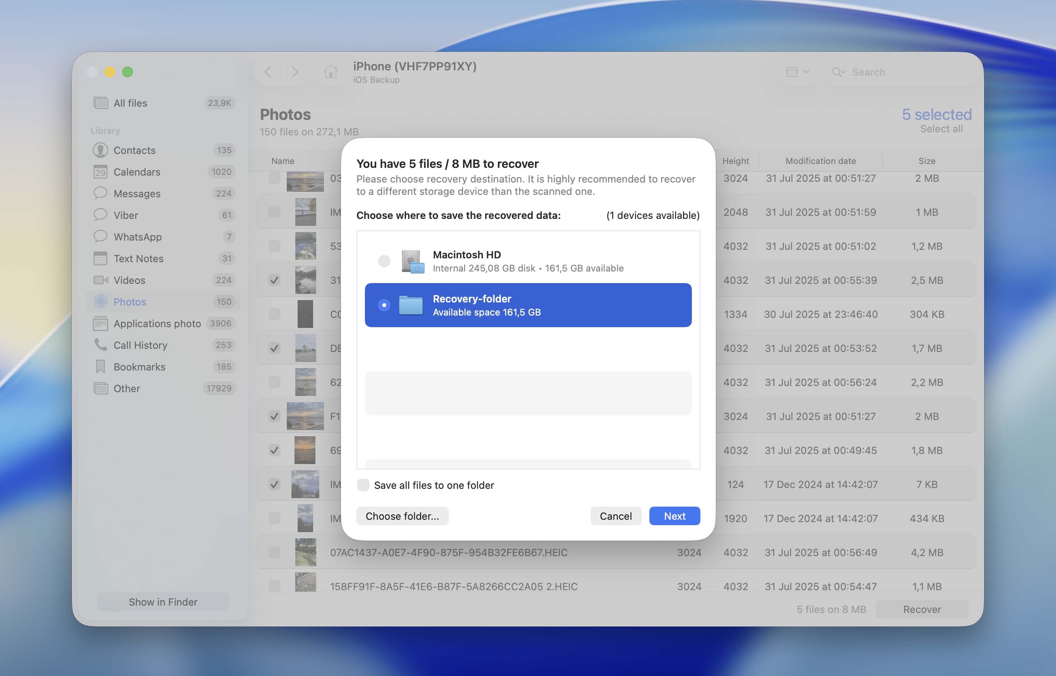1056x676 pixels.
Task: Sort by Modification date column
Action: [820, 160]
